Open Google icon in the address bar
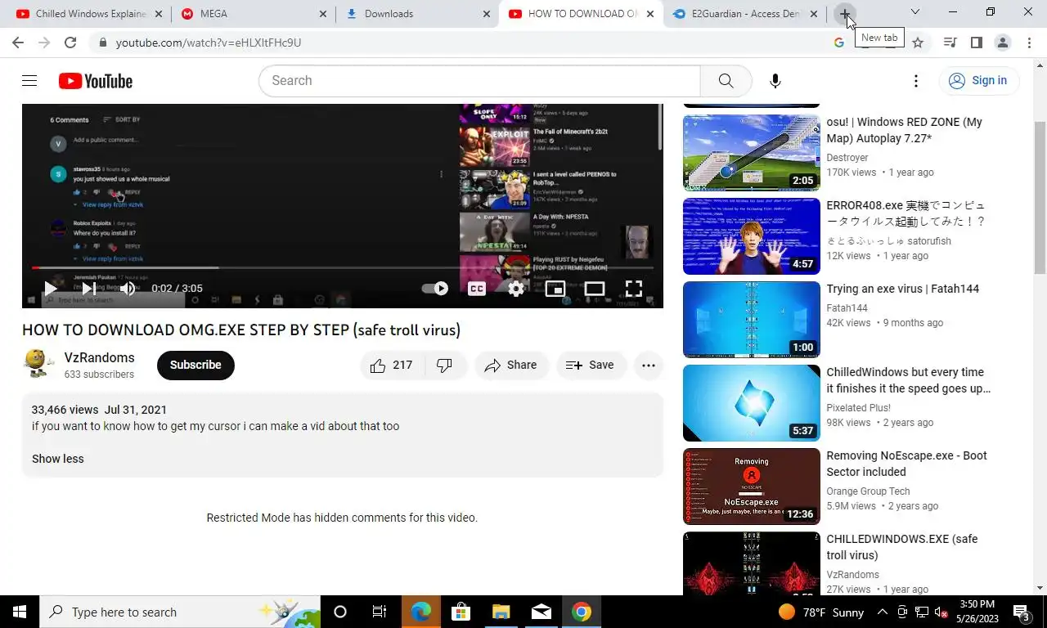The image size is (1047, 628). tap(839, 43)
